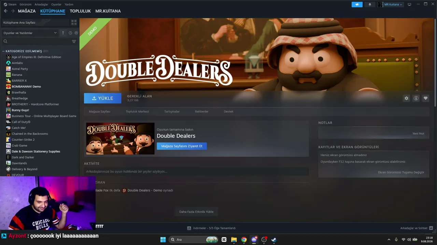Image resolution: width=437 pixels, height=245 pixels.
Task: Open Friends and Chat icon
Action: coord(431,228)
